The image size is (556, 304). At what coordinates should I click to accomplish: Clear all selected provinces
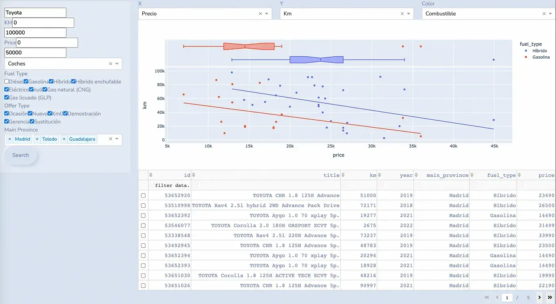tap(111, 139)
